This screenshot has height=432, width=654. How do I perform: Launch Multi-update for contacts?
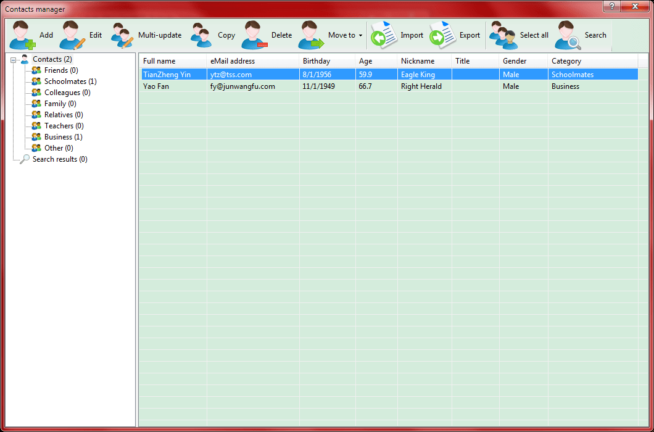click(x=146, y=35)
